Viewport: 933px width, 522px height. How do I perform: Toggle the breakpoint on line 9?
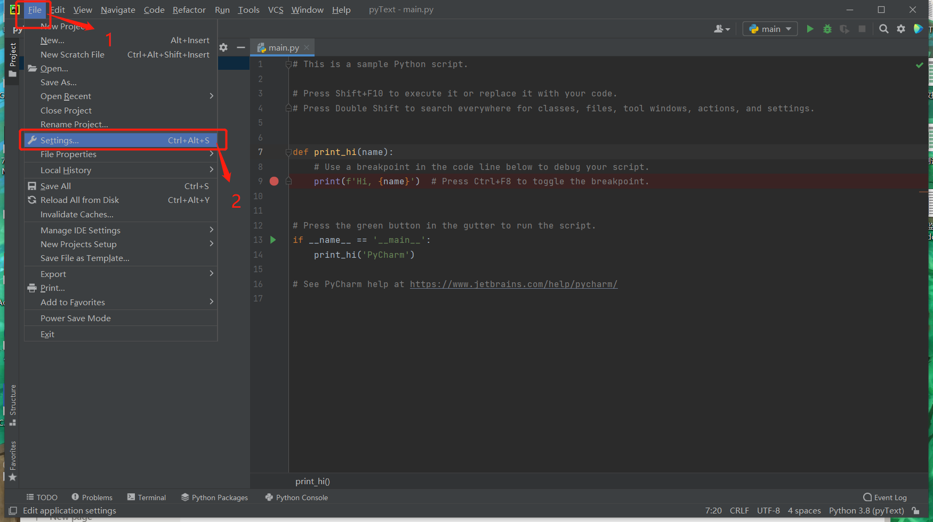pyautogui.click(x=274, y=181)
